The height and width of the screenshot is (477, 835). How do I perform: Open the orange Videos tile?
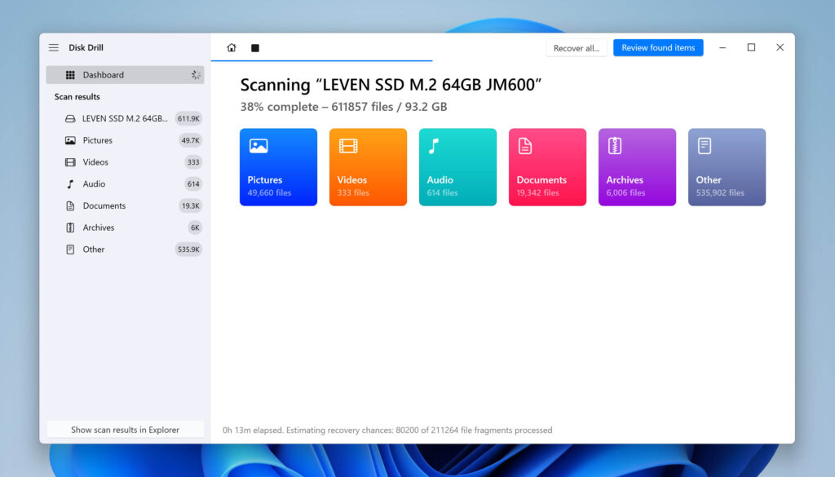tap(368, 167)
